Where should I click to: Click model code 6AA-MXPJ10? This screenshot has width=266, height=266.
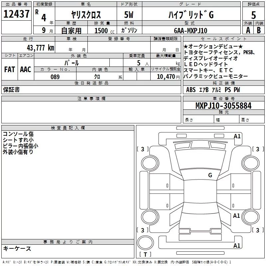click(x=191, y=31)
